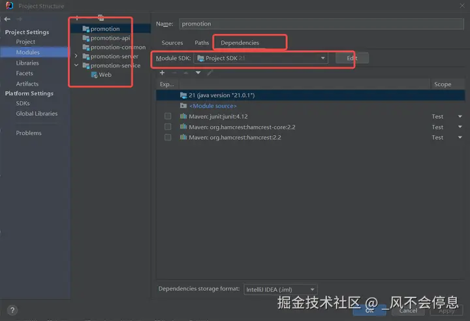
Task: Expand the promotion-server module node
Action: coord(76,56)
